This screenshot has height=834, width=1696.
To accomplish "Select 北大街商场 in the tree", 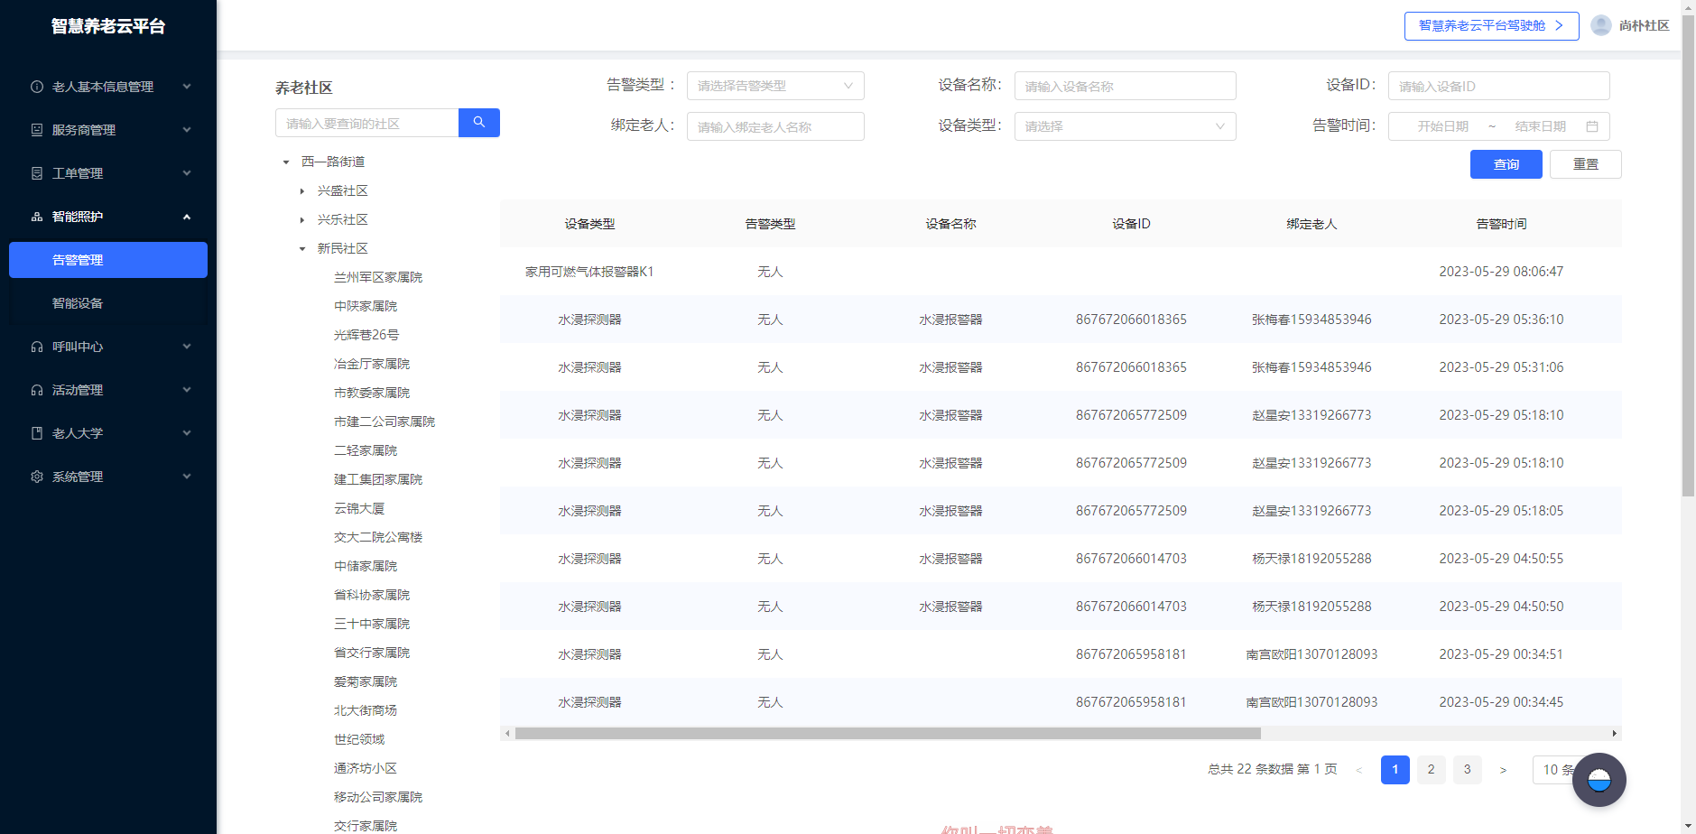I will (366, 710).
